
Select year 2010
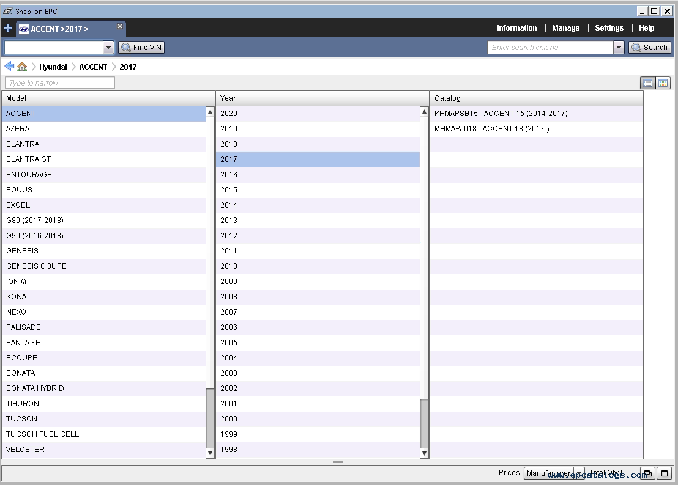pyautogui.click(x=318, y=266)
